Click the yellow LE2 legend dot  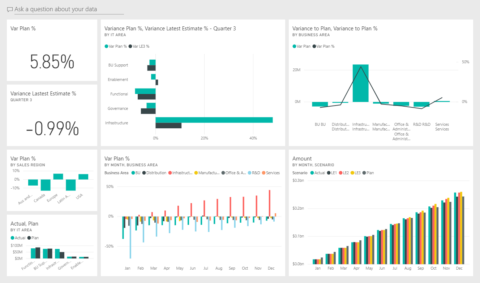pos(340,173)
